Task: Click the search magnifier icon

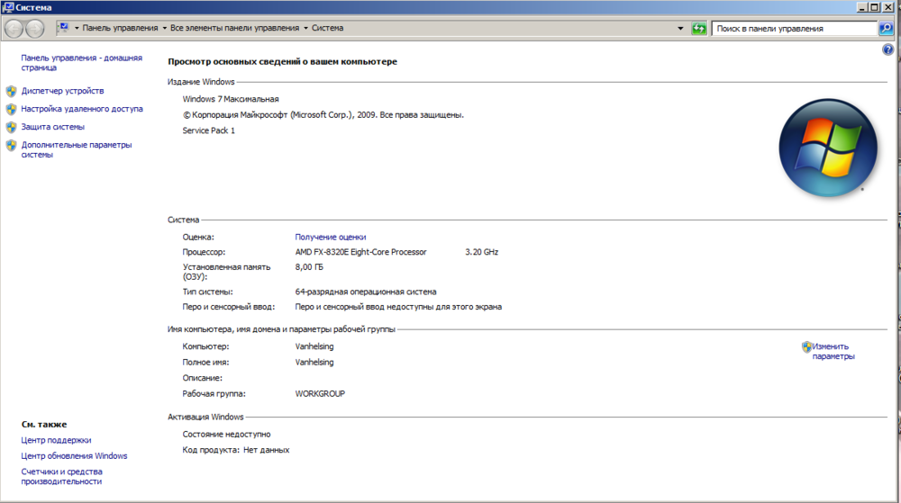Action: pyautogui.click(x=885, y=29)
